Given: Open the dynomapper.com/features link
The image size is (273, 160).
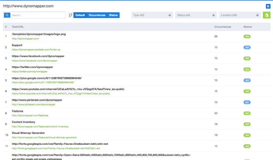Looking at the screenshot, I should 30,115.
